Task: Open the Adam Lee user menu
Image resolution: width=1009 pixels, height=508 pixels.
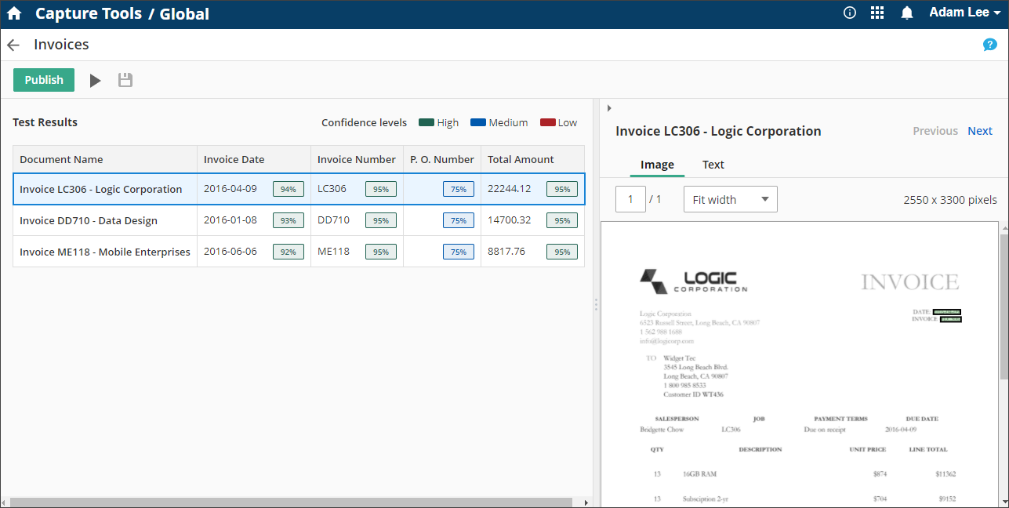Action: (x=963, y=13)
